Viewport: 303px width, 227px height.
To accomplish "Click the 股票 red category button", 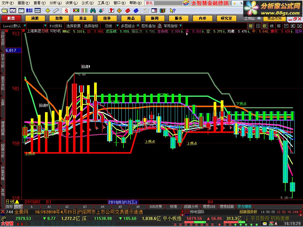I will tap(11, 18).
